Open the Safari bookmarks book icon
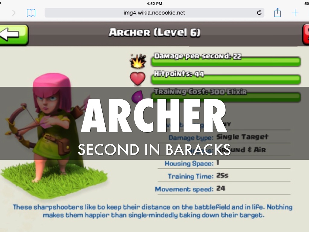The height and width of the screenshot is (232, 309). coord(31,13)
